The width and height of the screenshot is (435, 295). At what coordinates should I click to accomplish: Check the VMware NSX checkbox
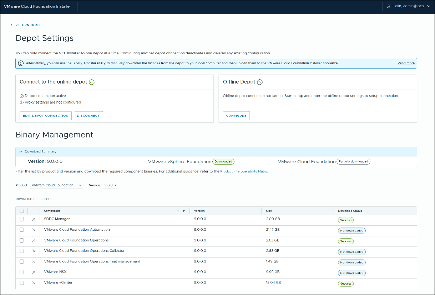tap(22, 272)
